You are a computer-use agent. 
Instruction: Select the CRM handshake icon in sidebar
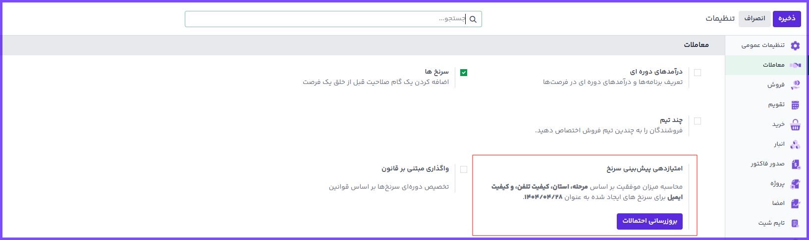click(795, 65)
